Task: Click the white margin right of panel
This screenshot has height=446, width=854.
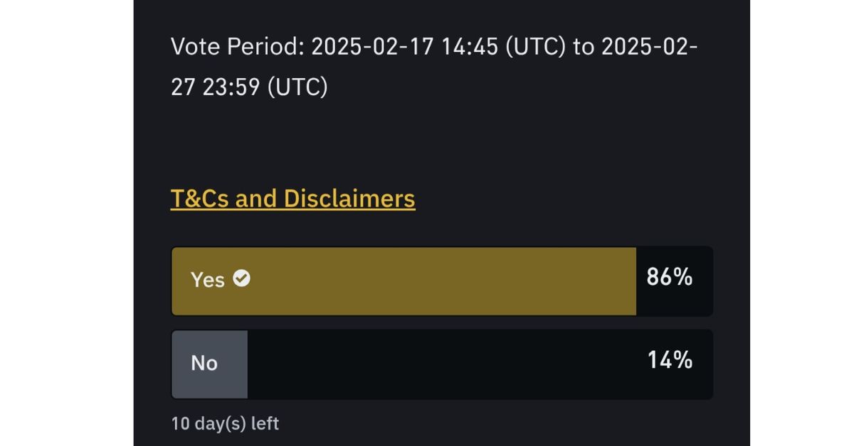Action: tap(802, 223)
